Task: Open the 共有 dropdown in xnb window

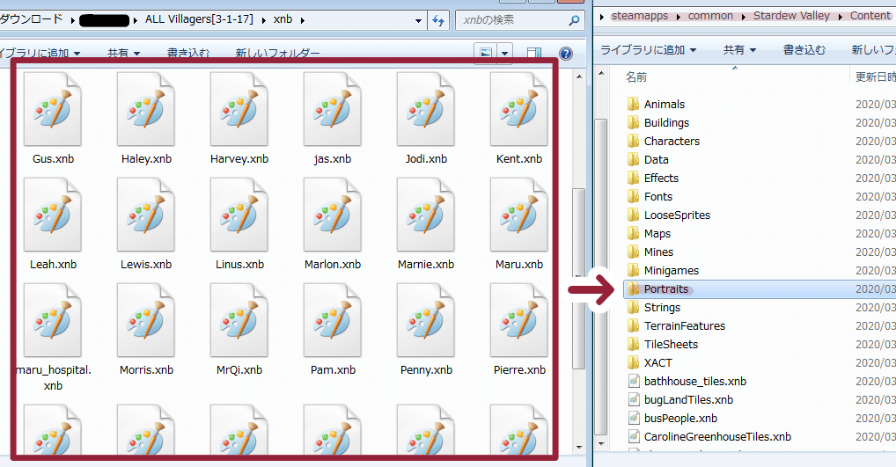Action: point(124,53)
